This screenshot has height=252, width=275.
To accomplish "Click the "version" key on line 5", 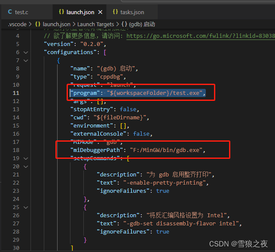I will tap(58, 44).
